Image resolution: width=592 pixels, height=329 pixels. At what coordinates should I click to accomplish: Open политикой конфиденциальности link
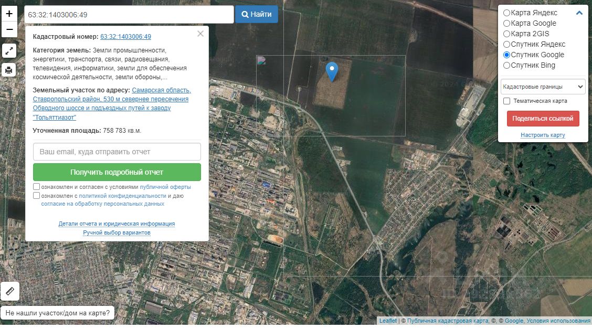coord(122,196)
